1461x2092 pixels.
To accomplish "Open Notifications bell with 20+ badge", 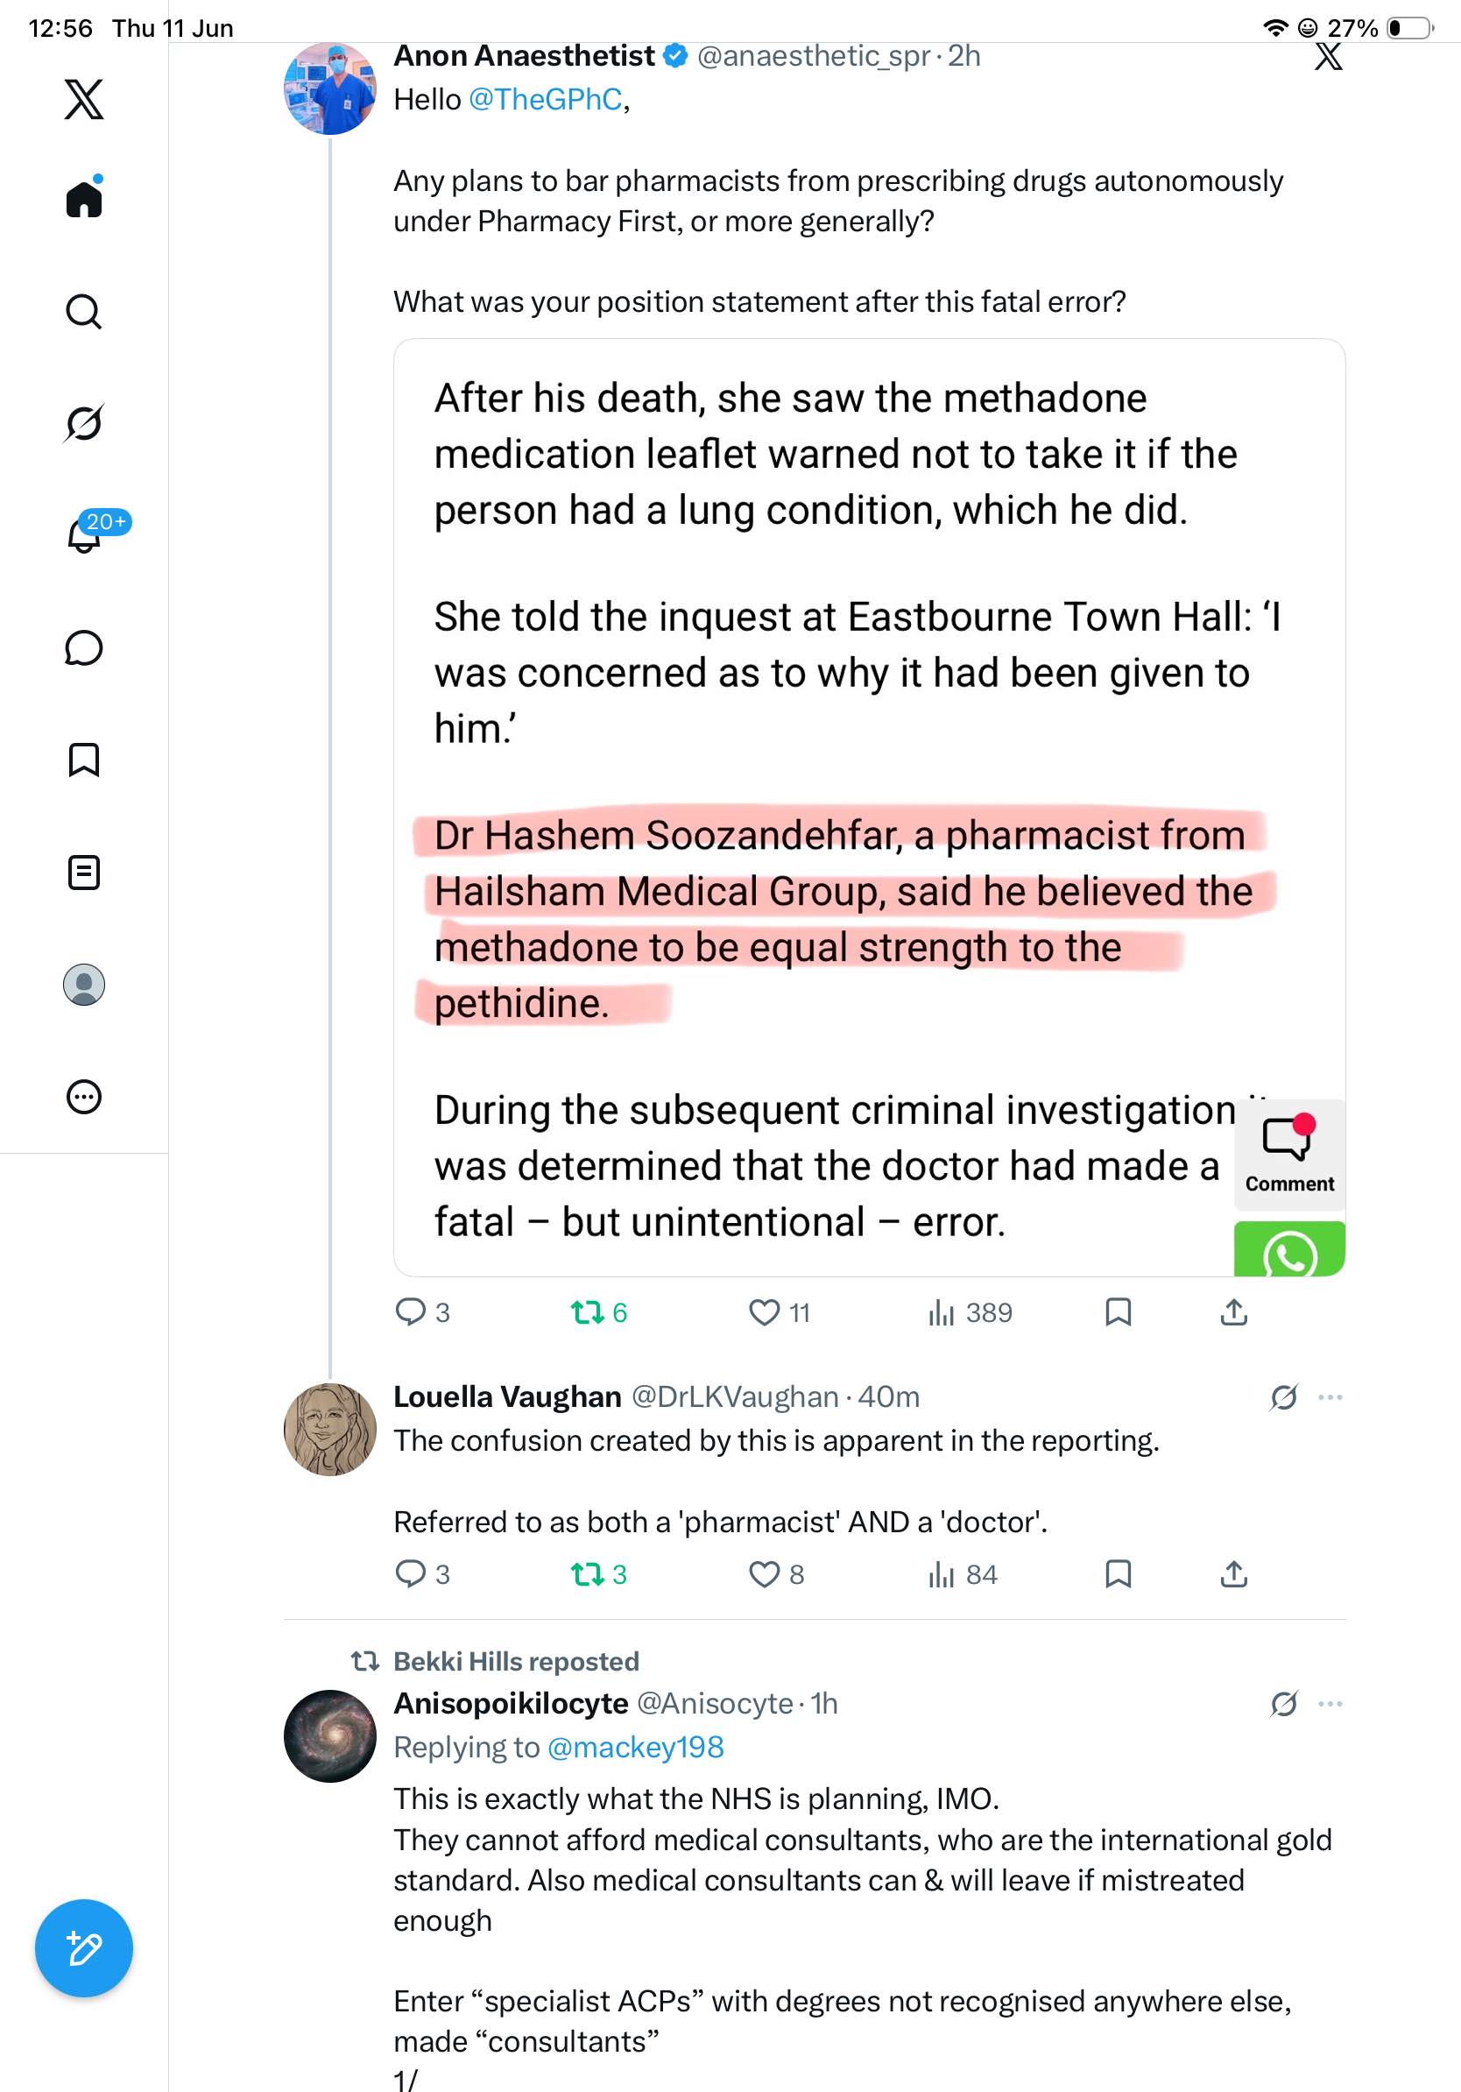I will pos(84,534).
